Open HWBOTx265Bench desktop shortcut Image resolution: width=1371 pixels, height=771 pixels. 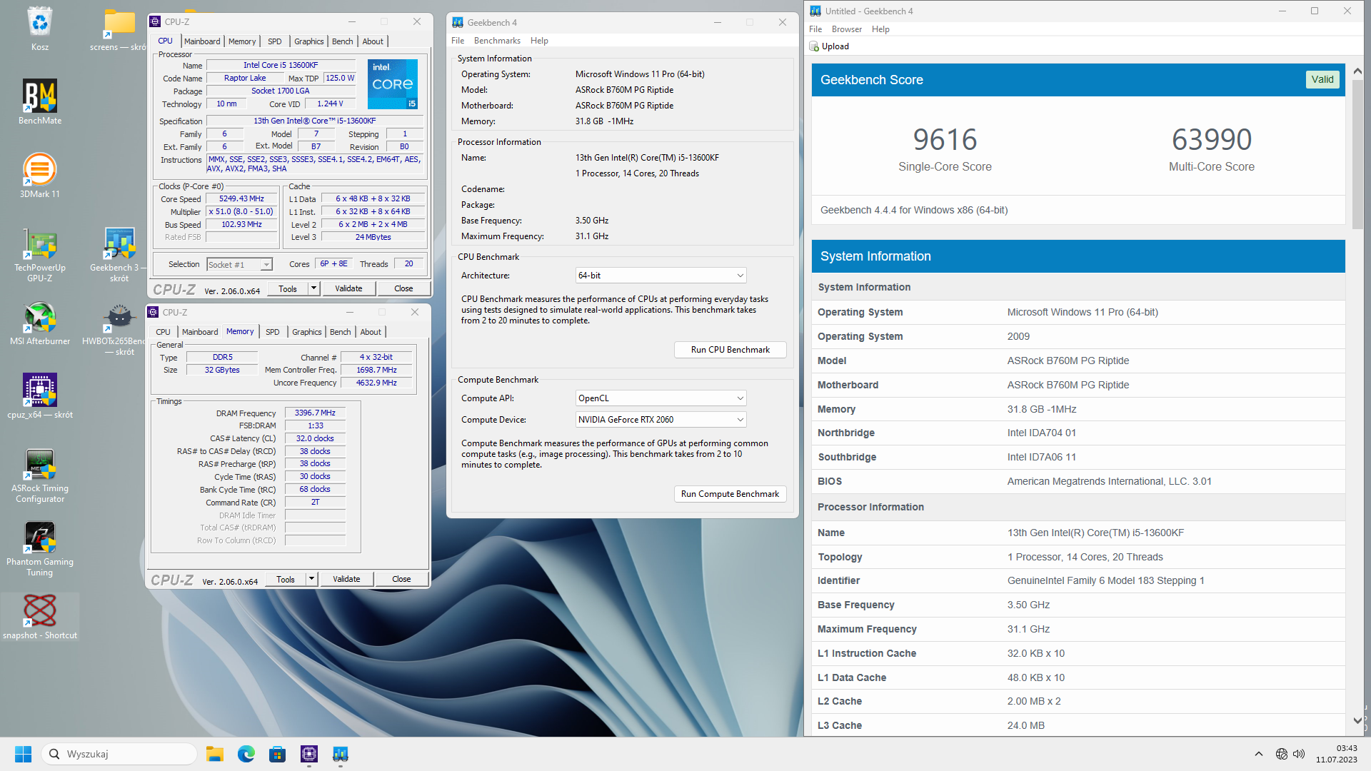[119, 329]
